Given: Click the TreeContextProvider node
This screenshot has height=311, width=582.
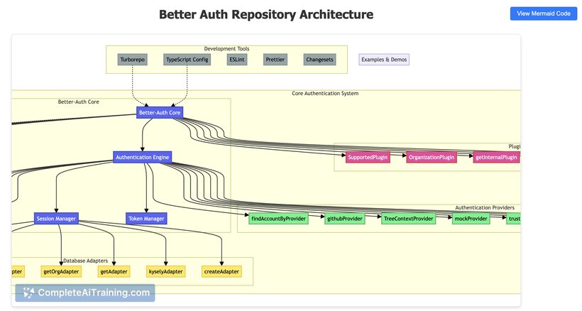Looking at the screenshot, I should point(408,219).
